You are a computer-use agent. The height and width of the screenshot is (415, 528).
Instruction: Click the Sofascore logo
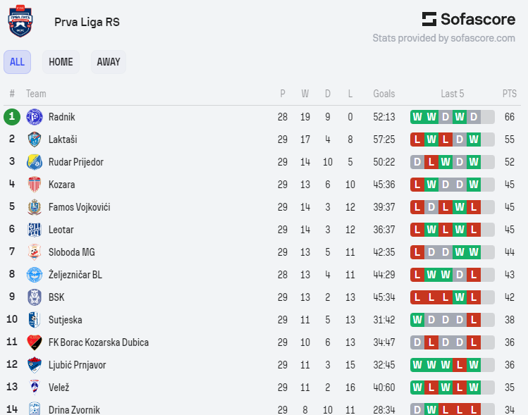[x=468, y=19]
